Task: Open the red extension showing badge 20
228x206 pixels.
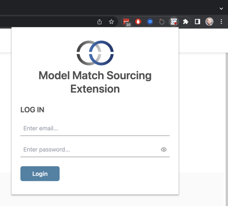Action: (126, 22)
